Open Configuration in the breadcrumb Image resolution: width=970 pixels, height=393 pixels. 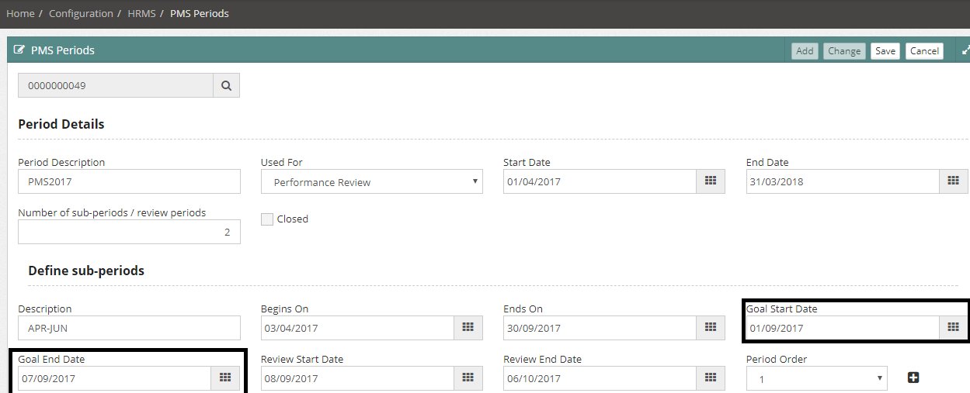tap(81, 13)
